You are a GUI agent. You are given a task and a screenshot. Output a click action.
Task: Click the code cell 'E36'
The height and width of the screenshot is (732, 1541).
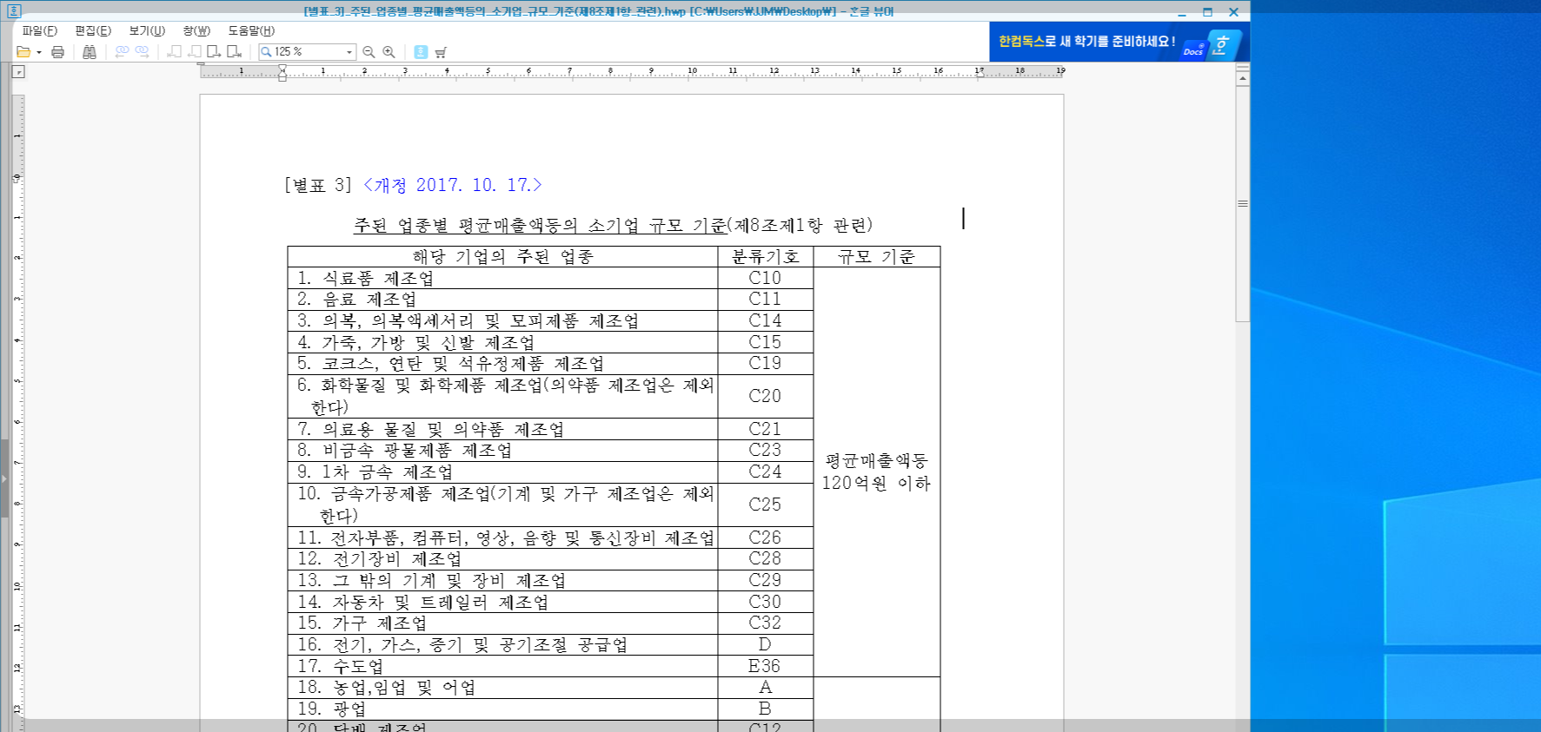tap(765, 666)
